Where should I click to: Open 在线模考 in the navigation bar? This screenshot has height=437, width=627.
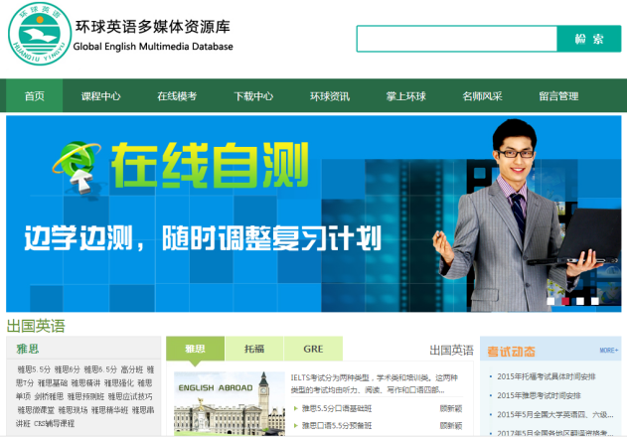(177, 96)
